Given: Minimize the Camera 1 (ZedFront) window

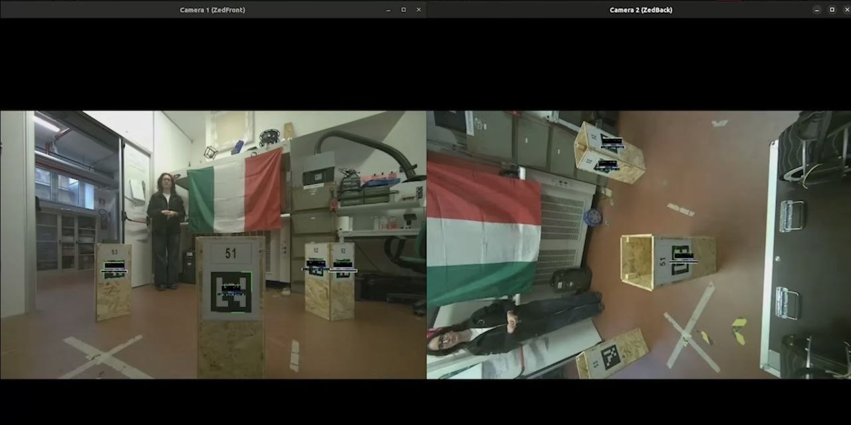Looking at the screenshot, I should 388,10.
